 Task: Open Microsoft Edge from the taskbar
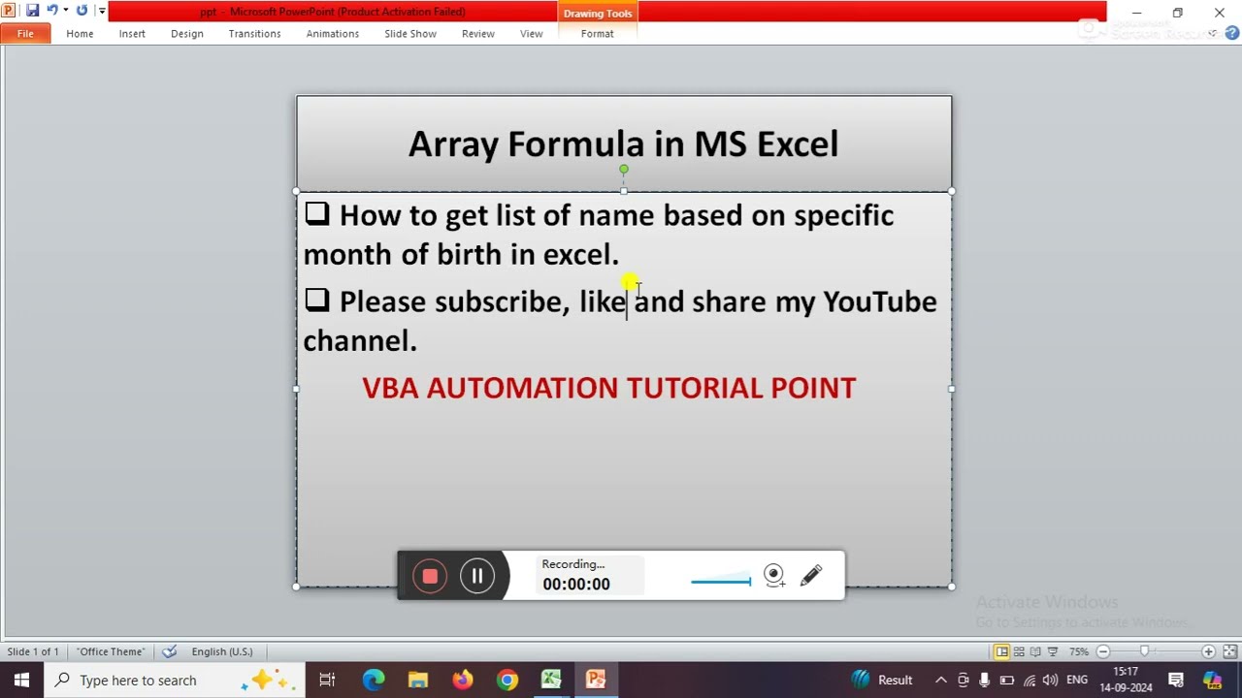374,680
